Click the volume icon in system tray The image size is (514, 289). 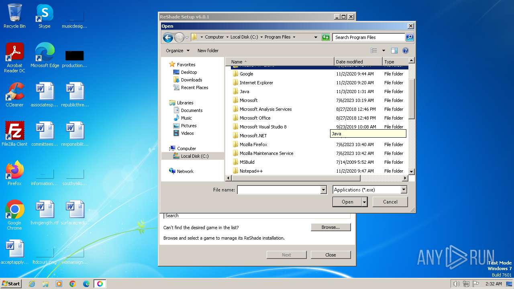click(x=456, y=284)
